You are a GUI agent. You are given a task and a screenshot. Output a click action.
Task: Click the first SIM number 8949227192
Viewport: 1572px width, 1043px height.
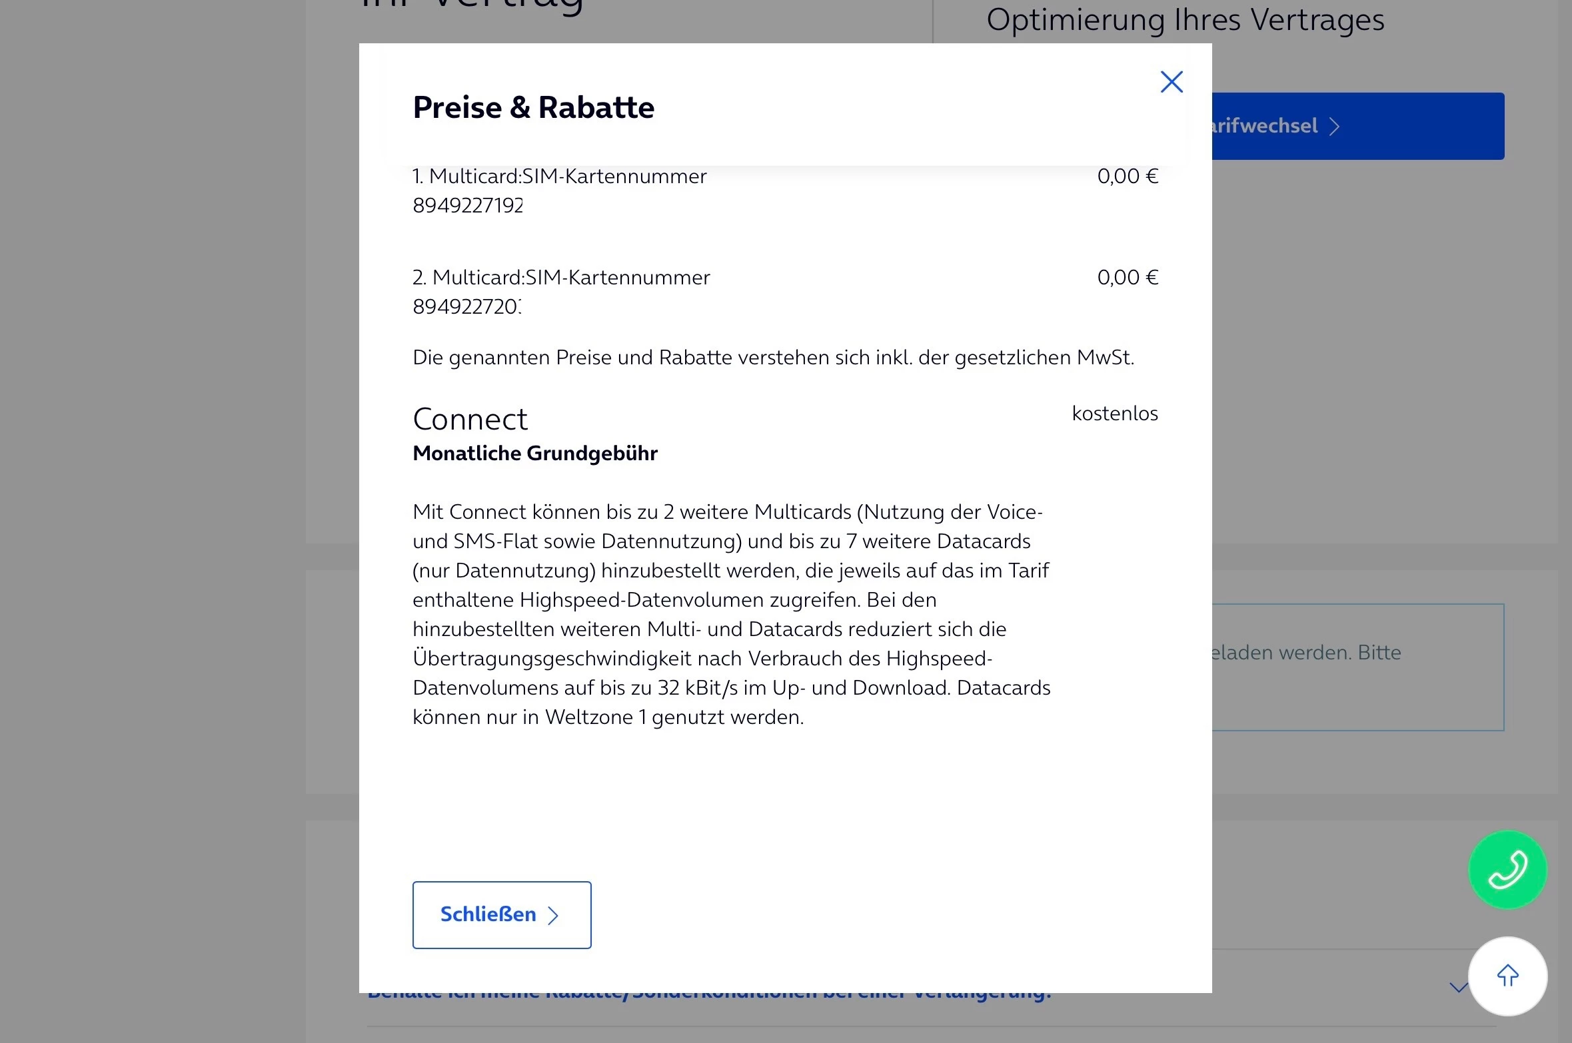468,205
